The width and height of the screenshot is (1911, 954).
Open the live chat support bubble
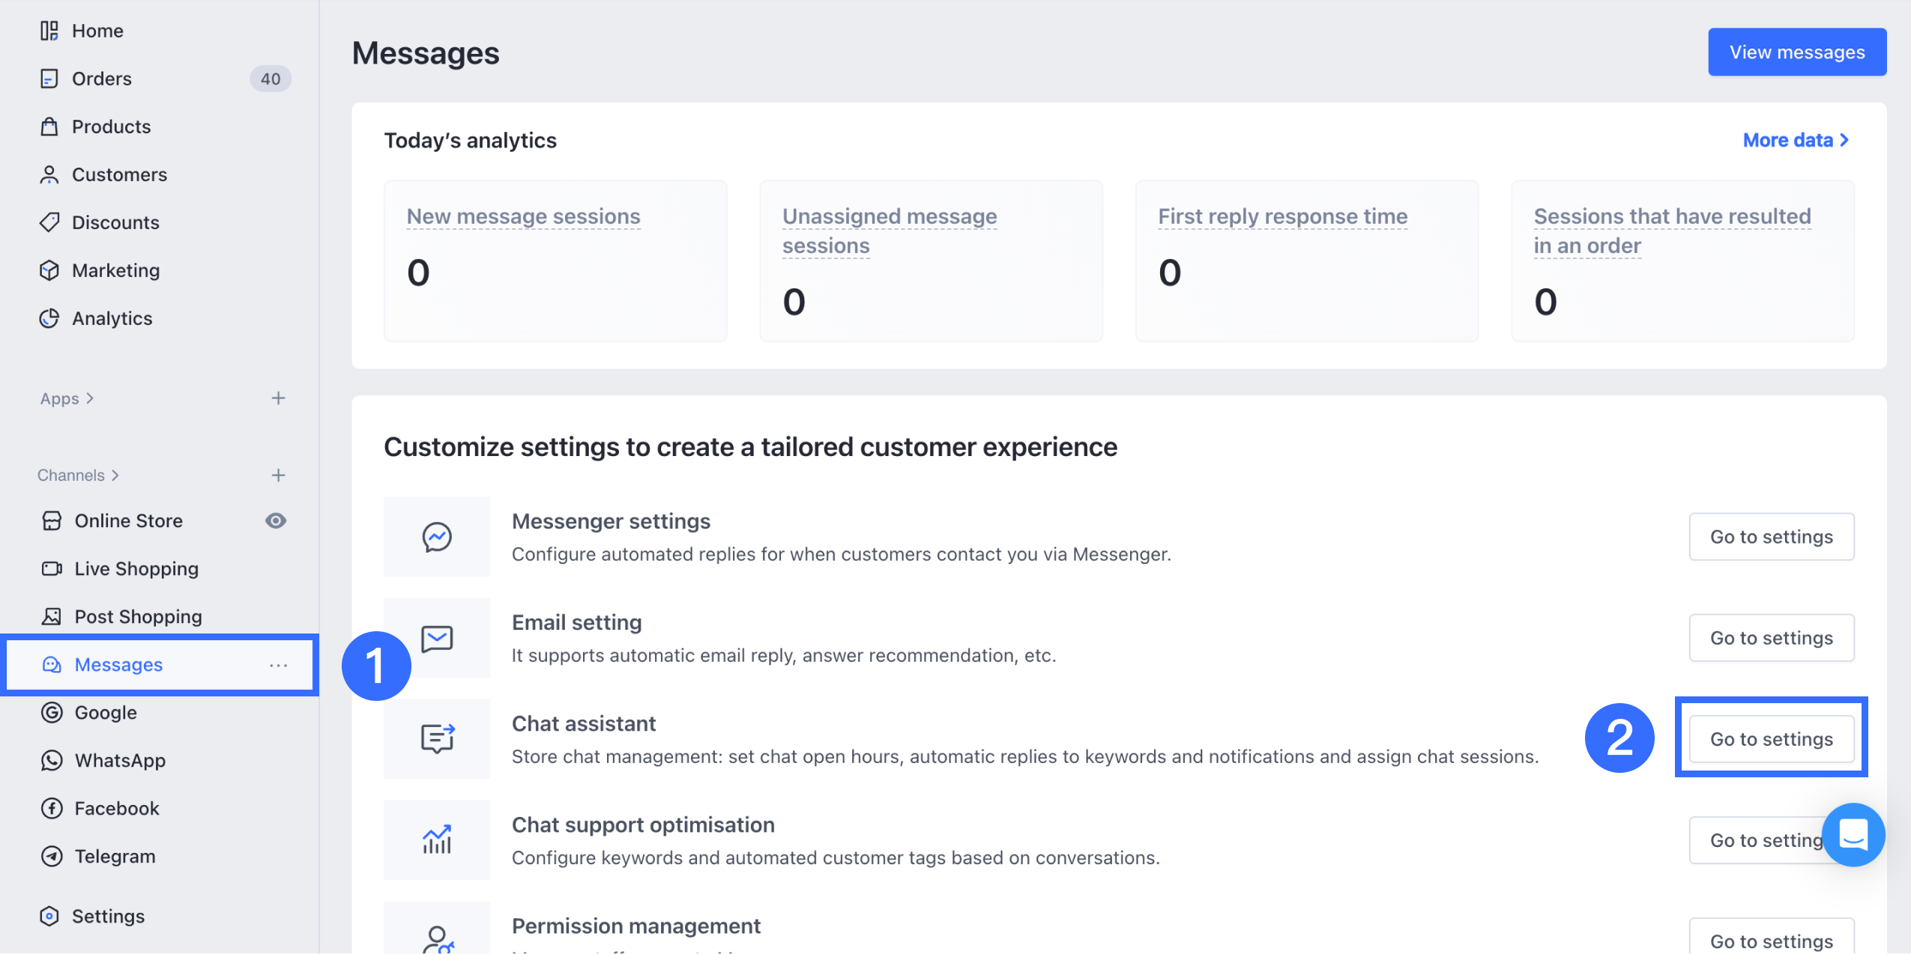(1853, 834)
